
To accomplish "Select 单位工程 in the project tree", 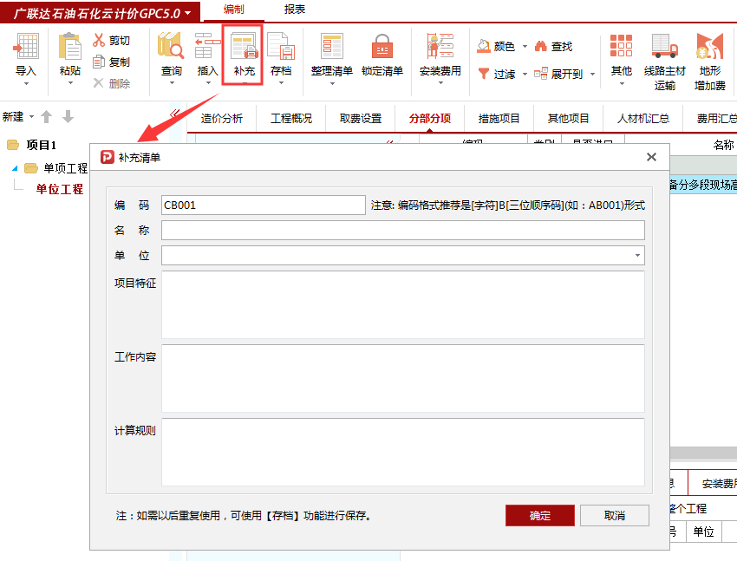I will click(59, 189).
